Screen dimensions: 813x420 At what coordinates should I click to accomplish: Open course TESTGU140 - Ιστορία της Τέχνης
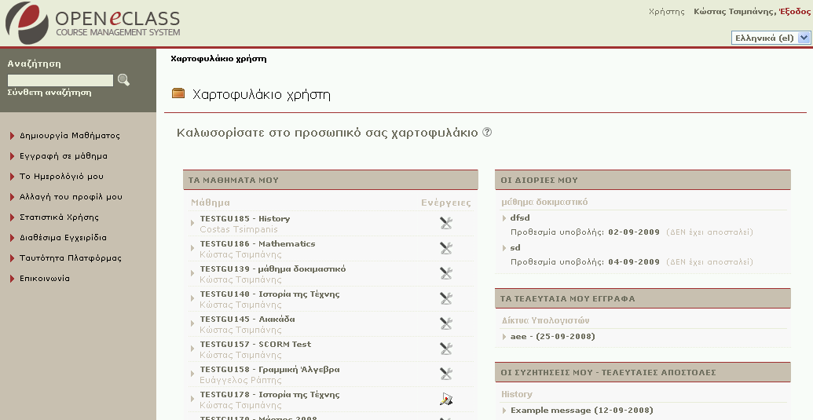269,294
